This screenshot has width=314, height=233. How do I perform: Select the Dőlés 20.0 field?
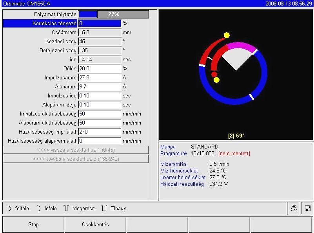(x=100, y=68)
